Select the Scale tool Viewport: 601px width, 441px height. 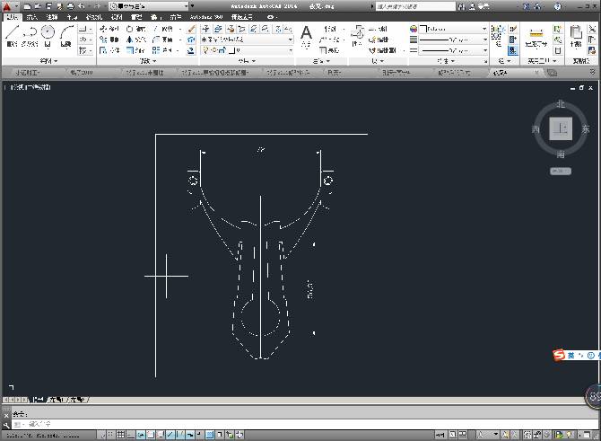(136, 50)
